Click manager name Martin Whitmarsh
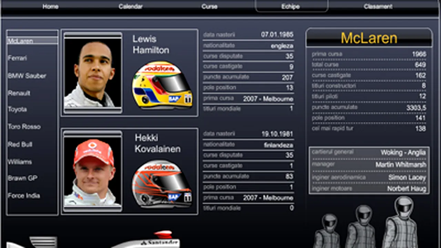441x248 pixels. (401, 165)
